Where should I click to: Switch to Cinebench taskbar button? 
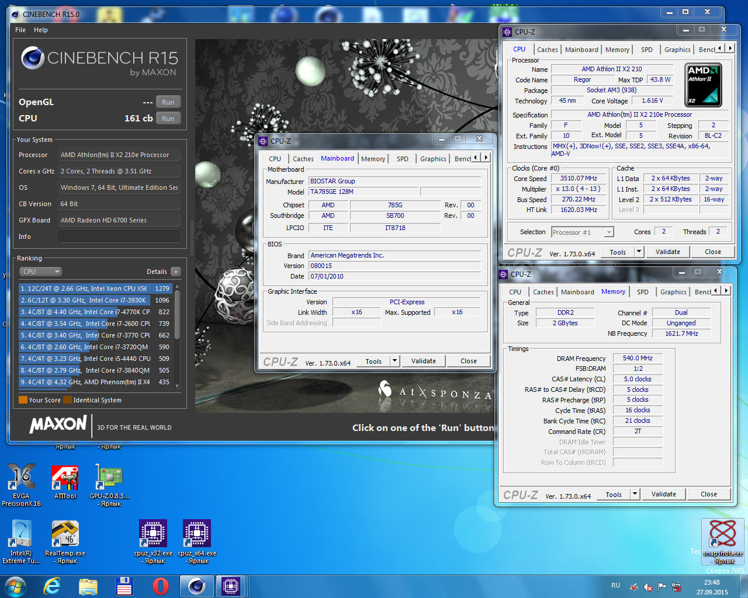196,586
